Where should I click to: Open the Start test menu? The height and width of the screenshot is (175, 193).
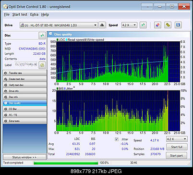(x=20, y=14)
